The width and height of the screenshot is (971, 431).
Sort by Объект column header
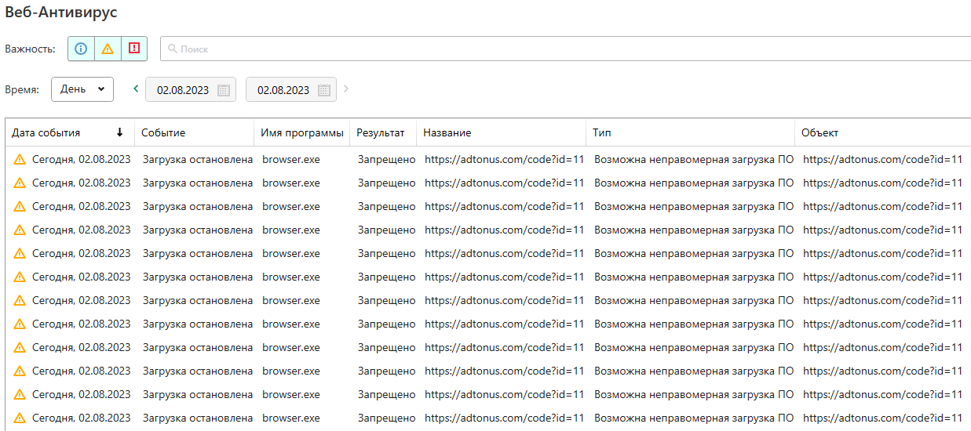click(820, 132)
